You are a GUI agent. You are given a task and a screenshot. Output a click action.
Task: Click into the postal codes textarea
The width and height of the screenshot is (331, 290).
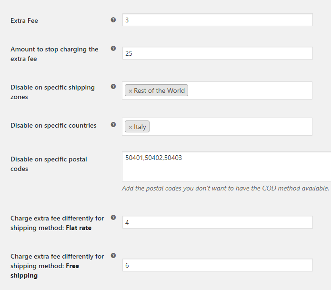[227, 166]
